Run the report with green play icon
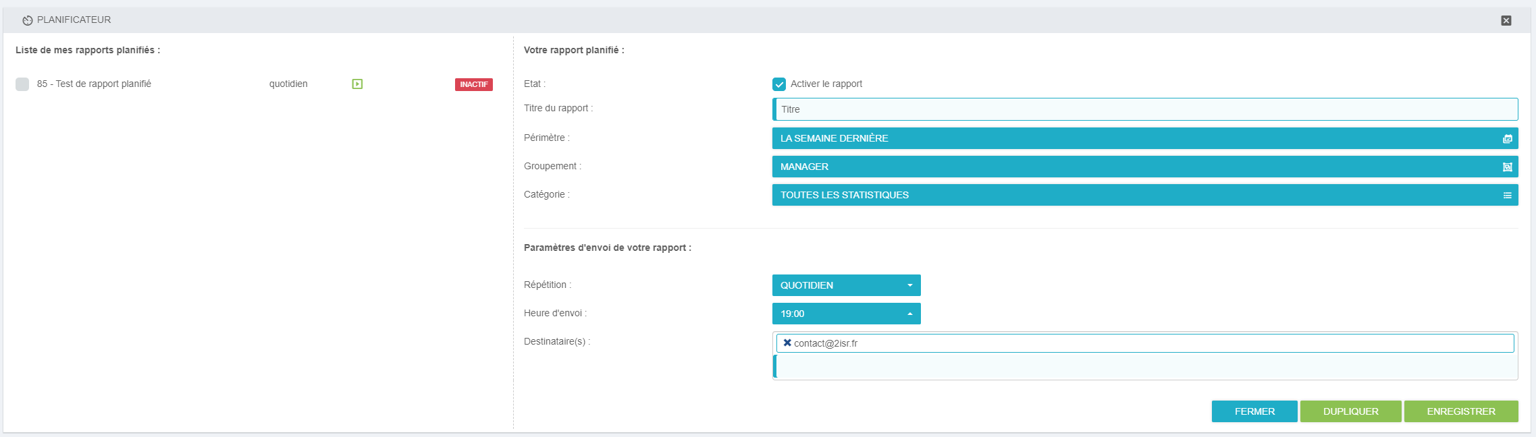Viewport: 1536px width, 437px height. point(357,84)
